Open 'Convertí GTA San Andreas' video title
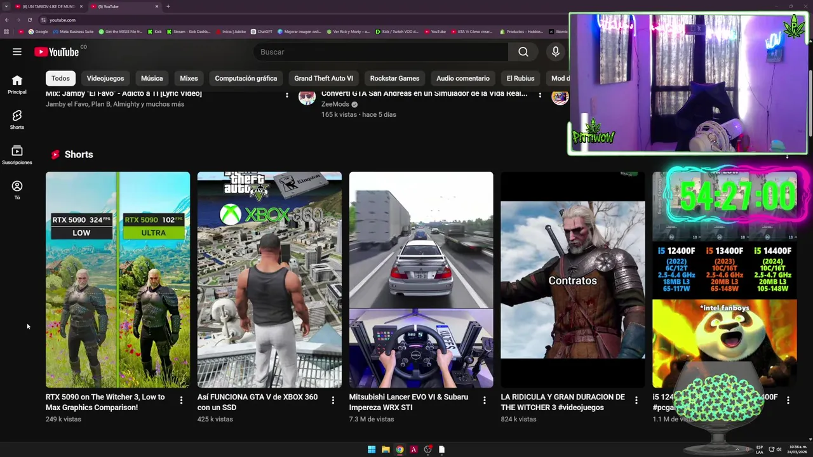The width and height of the screenshot is (813, 457). coord(424,94)
